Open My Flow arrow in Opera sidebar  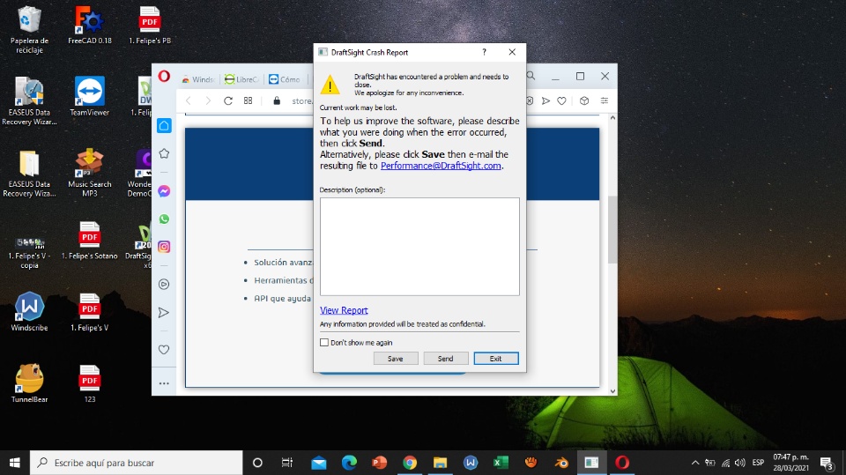pyautogui.click(x=164, y=313)
